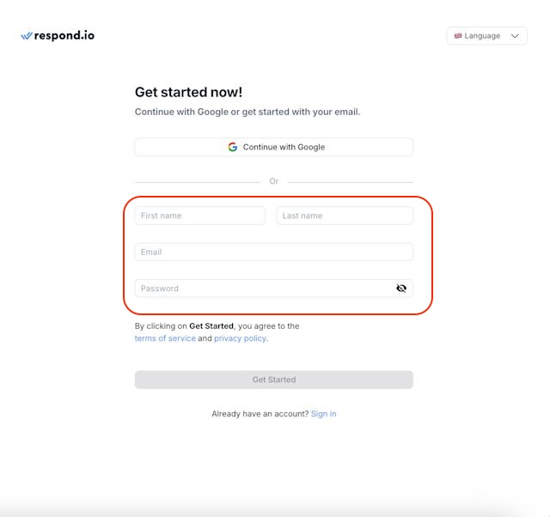The height and width of the screenshot is (517, 550).
Task: Click the Google 'G' logo icon
Action: click(x=233, y=147)
